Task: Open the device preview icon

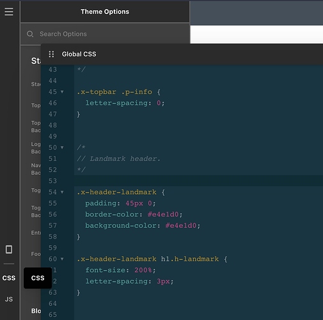Action: pyautogui.click(x=9, y=249)
